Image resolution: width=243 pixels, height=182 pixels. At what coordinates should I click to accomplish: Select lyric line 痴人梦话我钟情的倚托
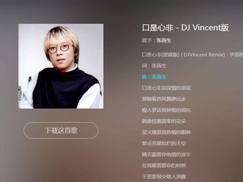tap(166, 110)
